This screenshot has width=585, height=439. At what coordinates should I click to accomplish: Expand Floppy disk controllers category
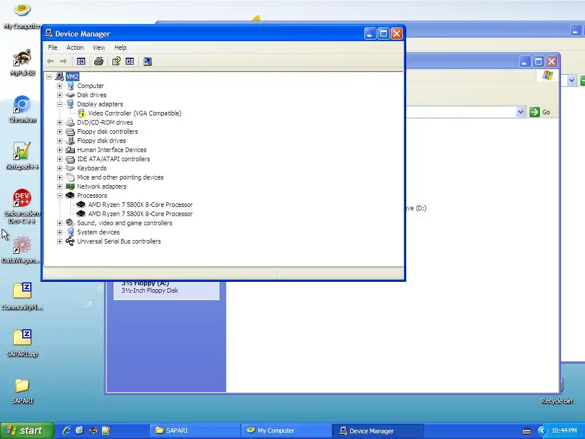coord(59,131)
